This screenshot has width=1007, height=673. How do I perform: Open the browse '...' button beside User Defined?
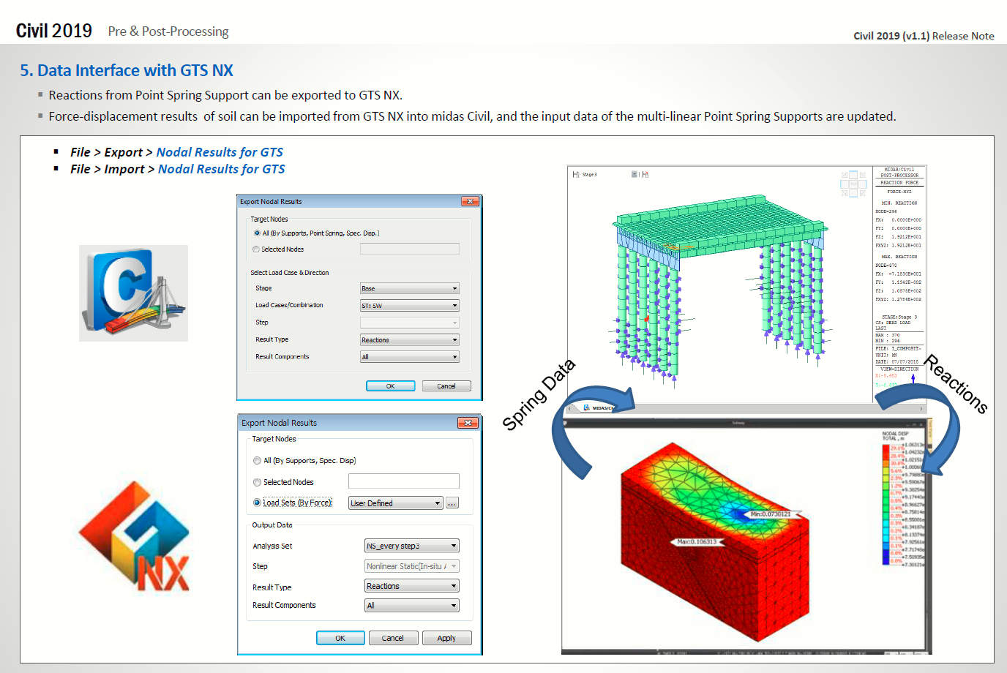[x=452, y=503]
